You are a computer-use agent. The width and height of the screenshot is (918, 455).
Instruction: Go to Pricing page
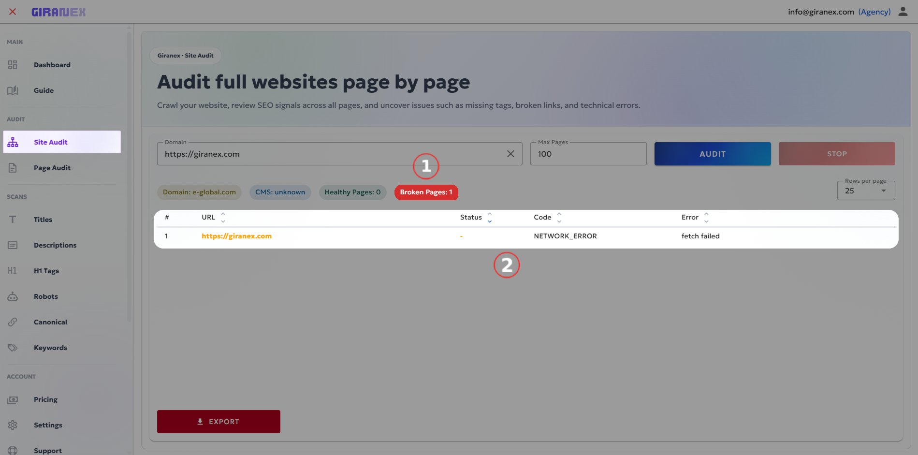click(62, 399)
